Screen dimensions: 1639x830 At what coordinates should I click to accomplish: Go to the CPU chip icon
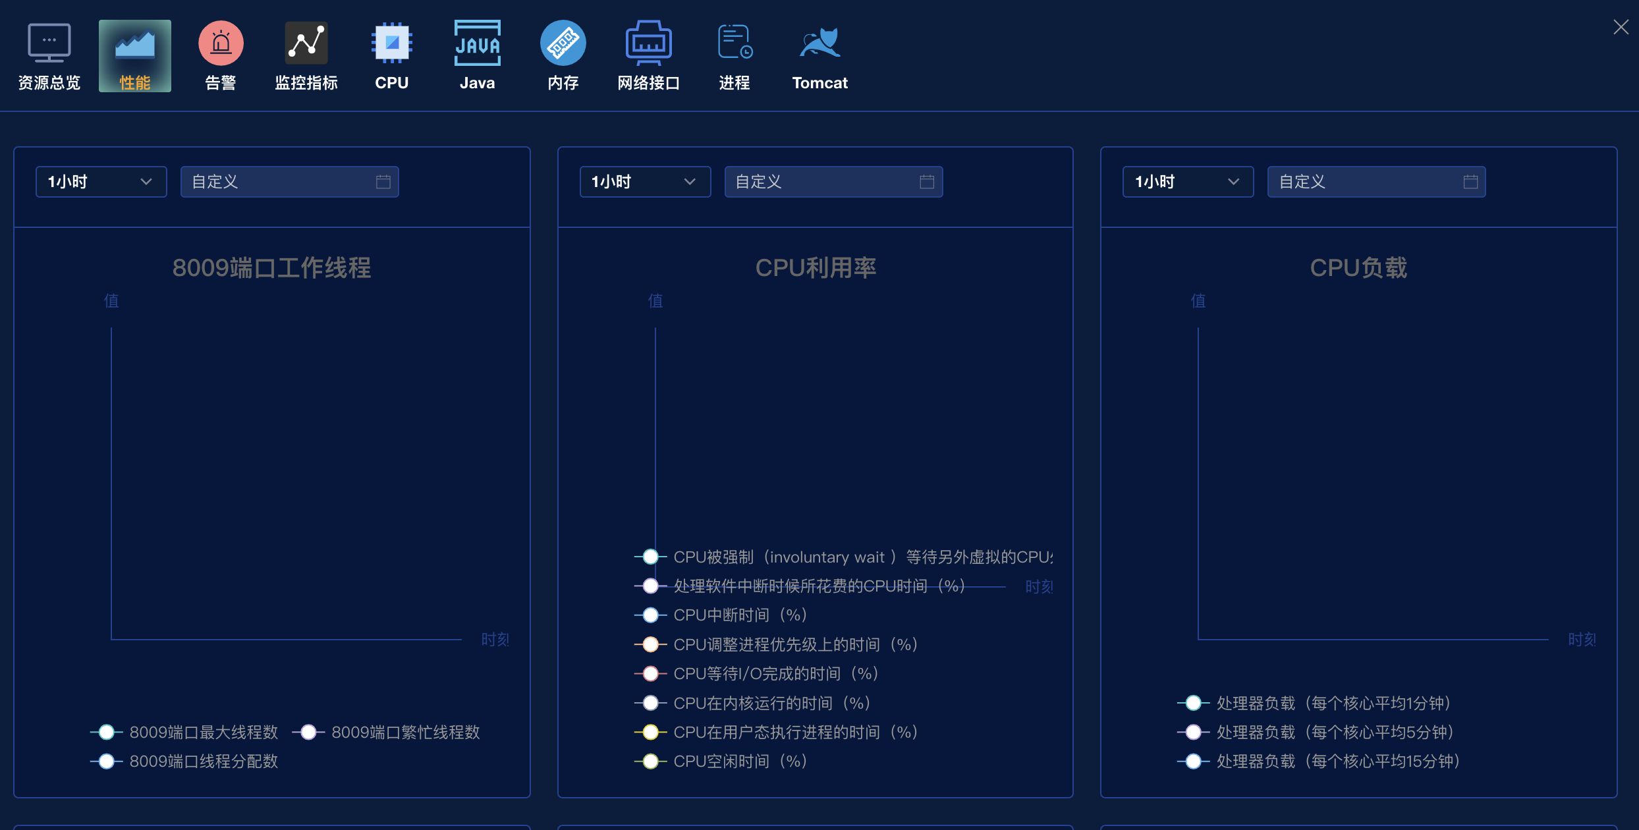pyautogui.click(x=392, y=43)
